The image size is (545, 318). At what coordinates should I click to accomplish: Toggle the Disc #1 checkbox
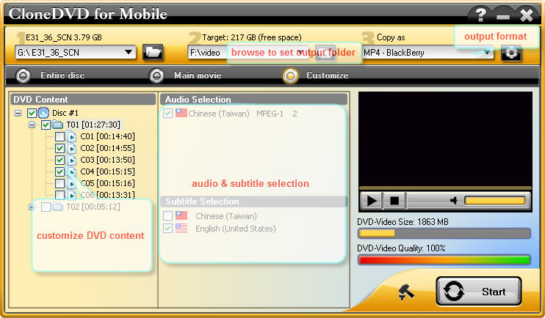click(x=32, y=113)
